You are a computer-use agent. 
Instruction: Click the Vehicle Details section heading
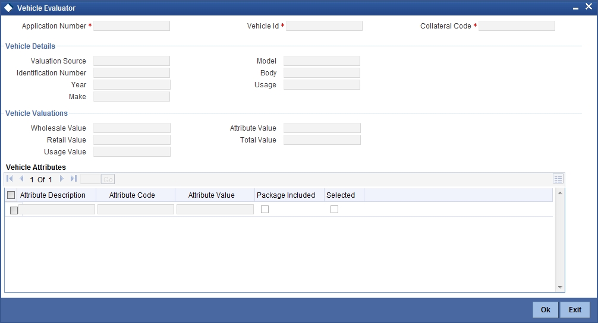pos(30,46)
